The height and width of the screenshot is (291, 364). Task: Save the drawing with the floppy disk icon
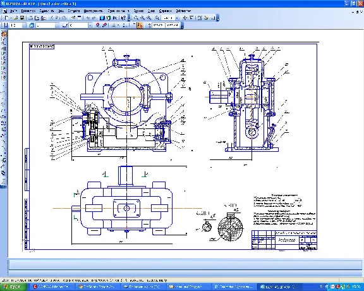click(22, 18)
